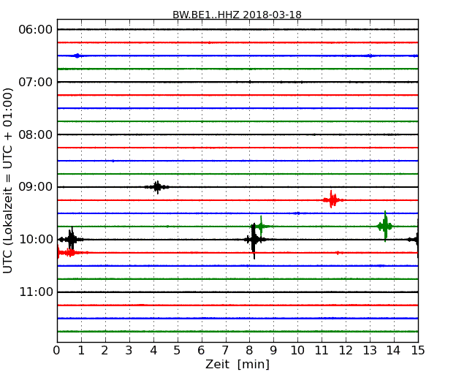This screenshot has height=380, width=475.
Task: Click the x-axis tick label "0"
Action: [x=57, y=350]
